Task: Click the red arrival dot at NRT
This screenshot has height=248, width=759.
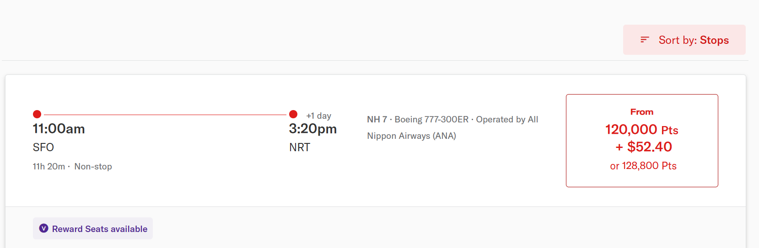Action: click(293, 114)
